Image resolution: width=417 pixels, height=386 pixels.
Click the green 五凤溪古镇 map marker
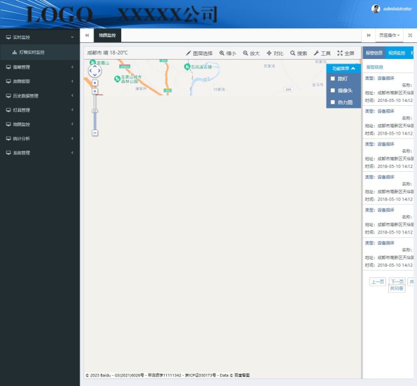[187, 67]
